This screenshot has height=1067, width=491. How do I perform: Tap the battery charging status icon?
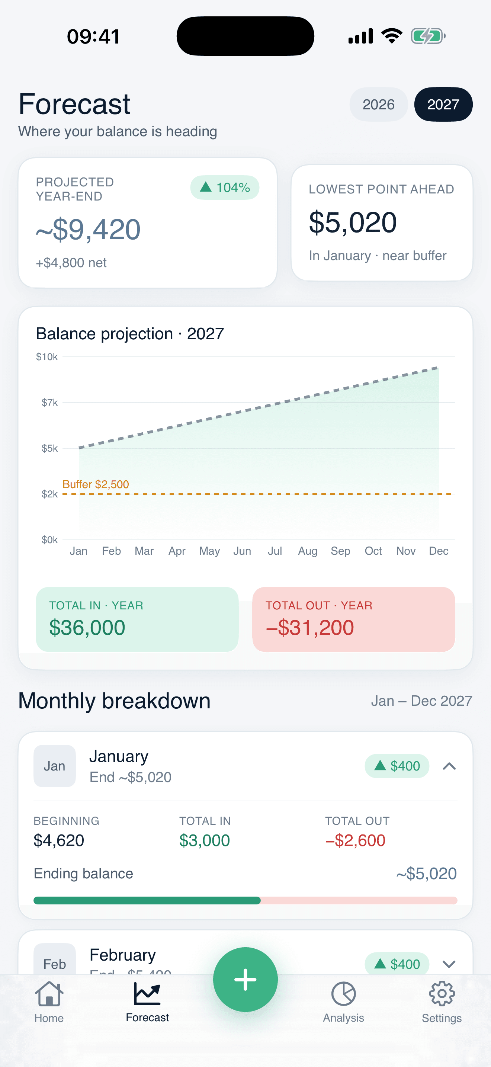click(428, 36)
